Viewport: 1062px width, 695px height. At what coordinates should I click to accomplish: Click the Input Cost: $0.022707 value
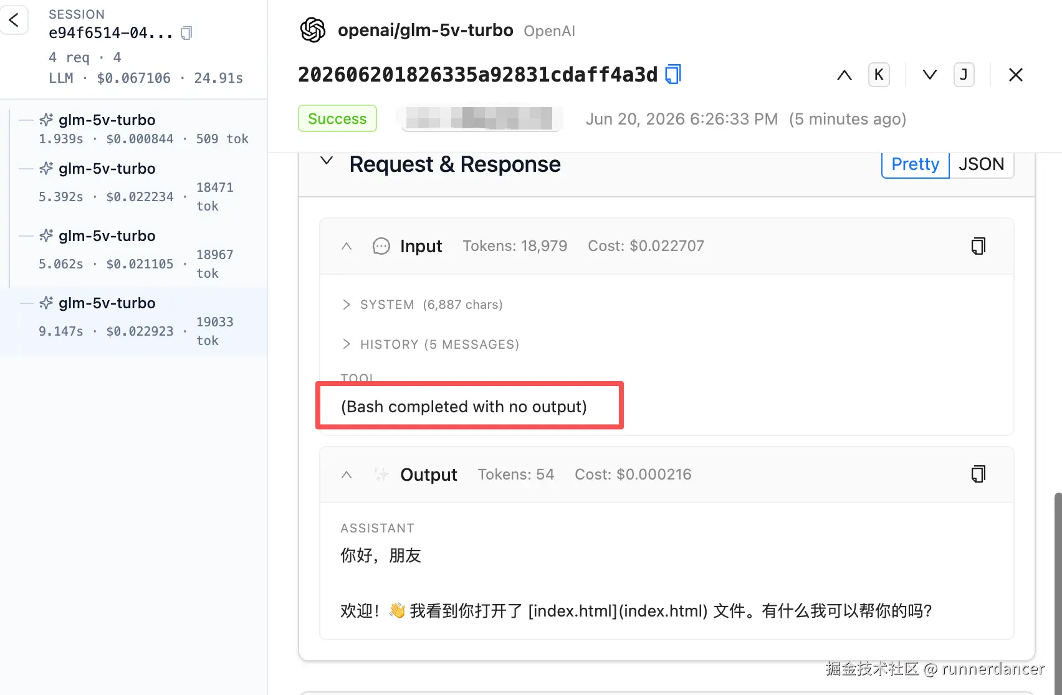(x=646, y=246)
